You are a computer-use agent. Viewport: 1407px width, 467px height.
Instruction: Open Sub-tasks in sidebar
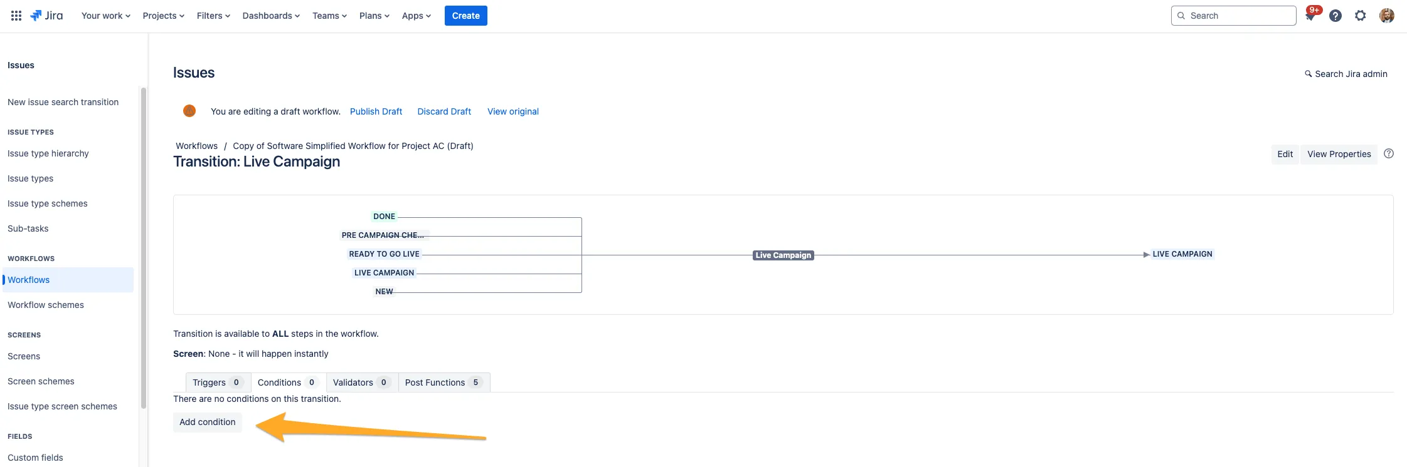(28, 228)
